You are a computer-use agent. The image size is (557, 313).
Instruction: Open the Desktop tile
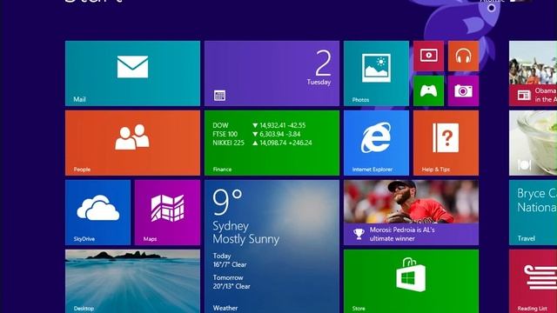coord(132,282)
